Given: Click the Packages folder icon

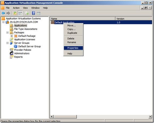Looking at the screenshot, I should [x=11, y=32].
